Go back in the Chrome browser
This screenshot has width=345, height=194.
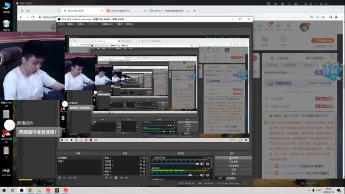point(21,17)
